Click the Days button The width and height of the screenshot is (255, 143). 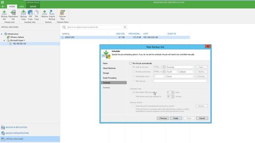click(202, 67)
